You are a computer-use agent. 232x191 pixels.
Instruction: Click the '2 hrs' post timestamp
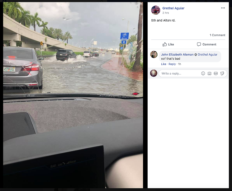click(x=166, y=13)
